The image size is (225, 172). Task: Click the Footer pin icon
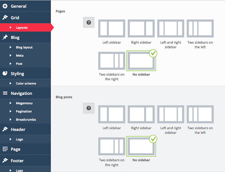[5, 161]
